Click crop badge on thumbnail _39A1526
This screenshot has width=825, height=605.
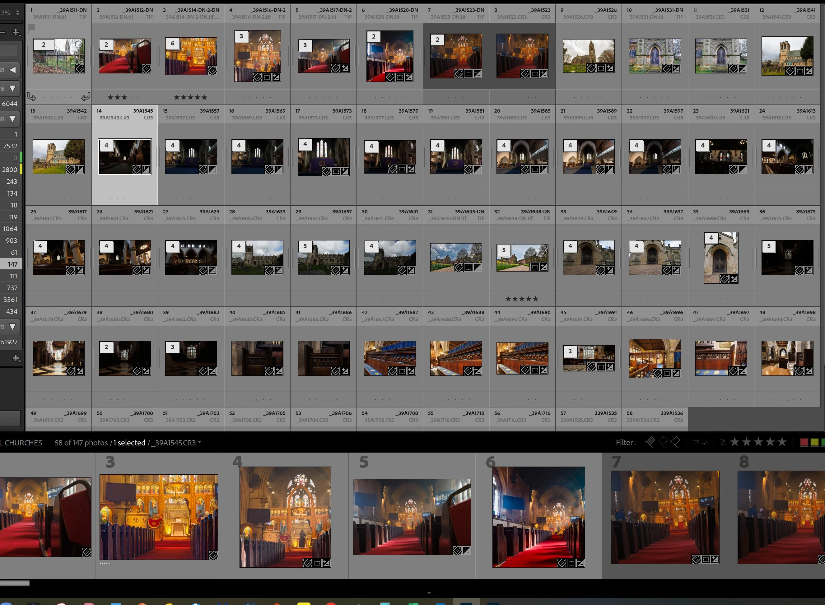(600, 68)
